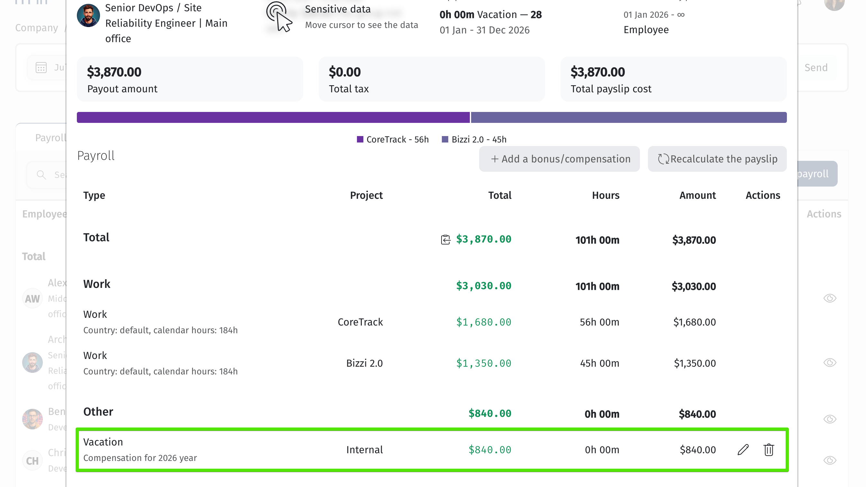
Task: Click the copy icon beside Total $3,870.00
Action: pyautogui.click(x=445, y=239)
